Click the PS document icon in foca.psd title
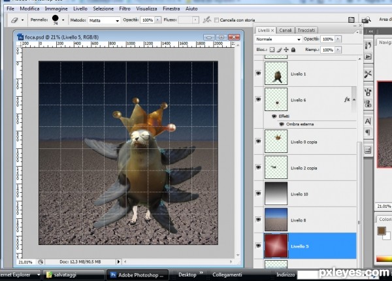The height and width of the screenshot is (281, 392). tap(20, 37)
